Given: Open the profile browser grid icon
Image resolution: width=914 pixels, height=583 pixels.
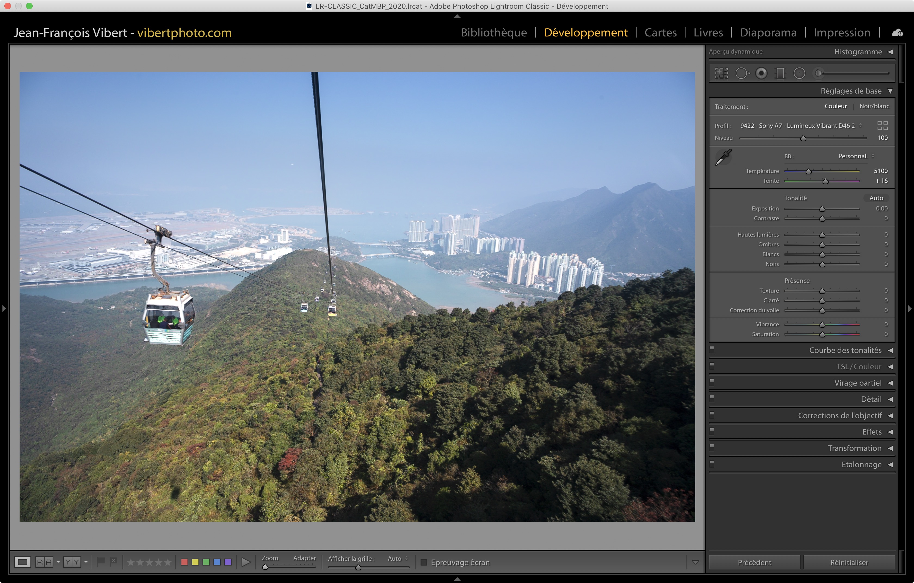Looking at the screenshot, I should pyautogui.click(x=882, y=126).
